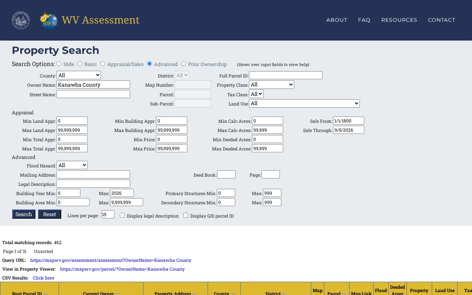
Task: Open the Query URL assessment link
Action: pos(111,260)
